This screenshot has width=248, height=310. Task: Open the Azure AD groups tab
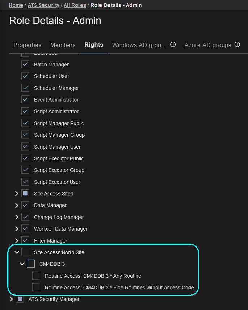[207, 45]
